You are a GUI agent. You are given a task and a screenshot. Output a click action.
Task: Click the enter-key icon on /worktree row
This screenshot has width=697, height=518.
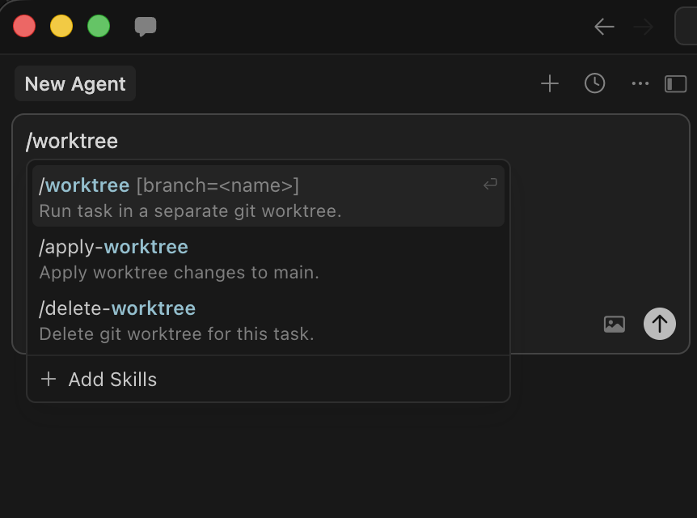490,185
